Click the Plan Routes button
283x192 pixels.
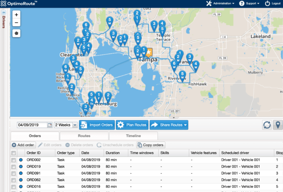coord(132,125)
